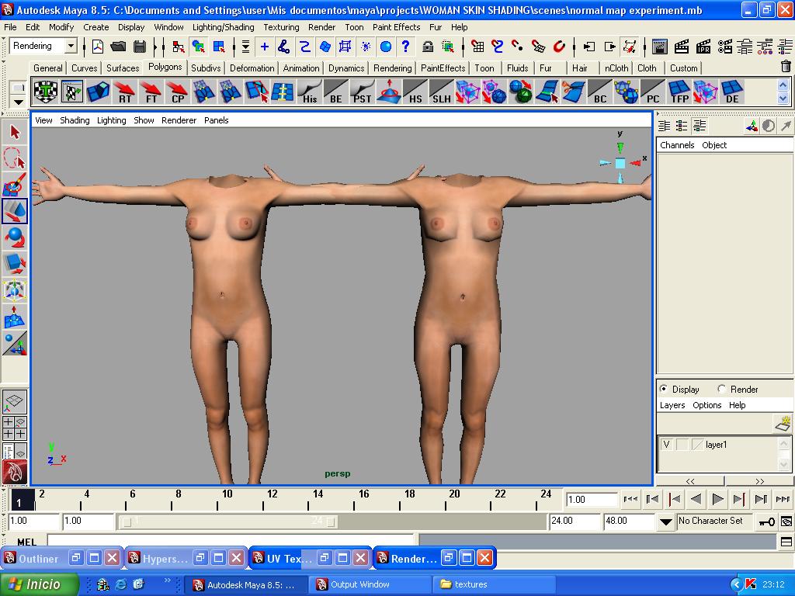
Task: Choose the Scale tool cube icon
Action: tap(15, 264)
